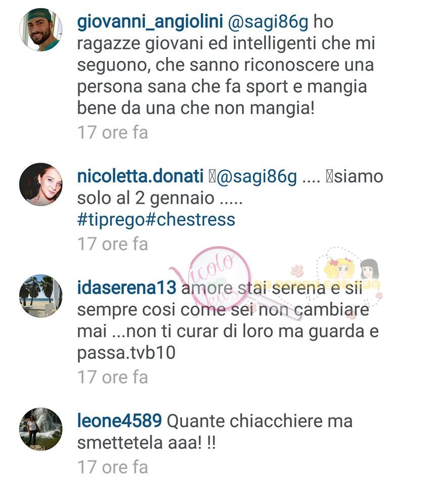Screen dimensions: 432x485
Task: Tap the @sagi86g mention in Giovanni's comment
Action: coord(268,23)
